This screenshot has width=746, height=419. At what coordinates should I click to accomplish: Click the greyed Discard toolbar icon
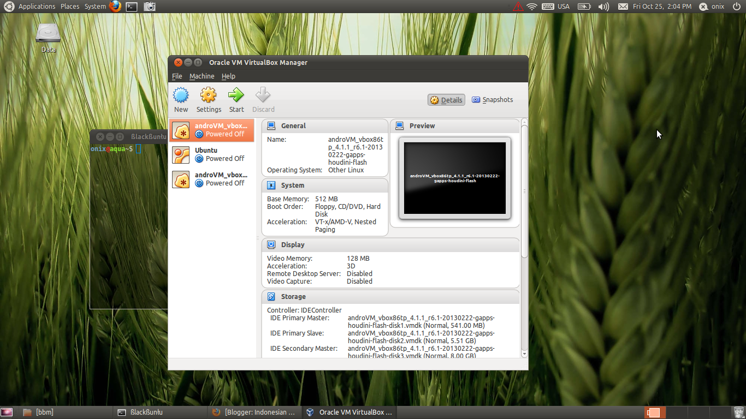[263, 95]
